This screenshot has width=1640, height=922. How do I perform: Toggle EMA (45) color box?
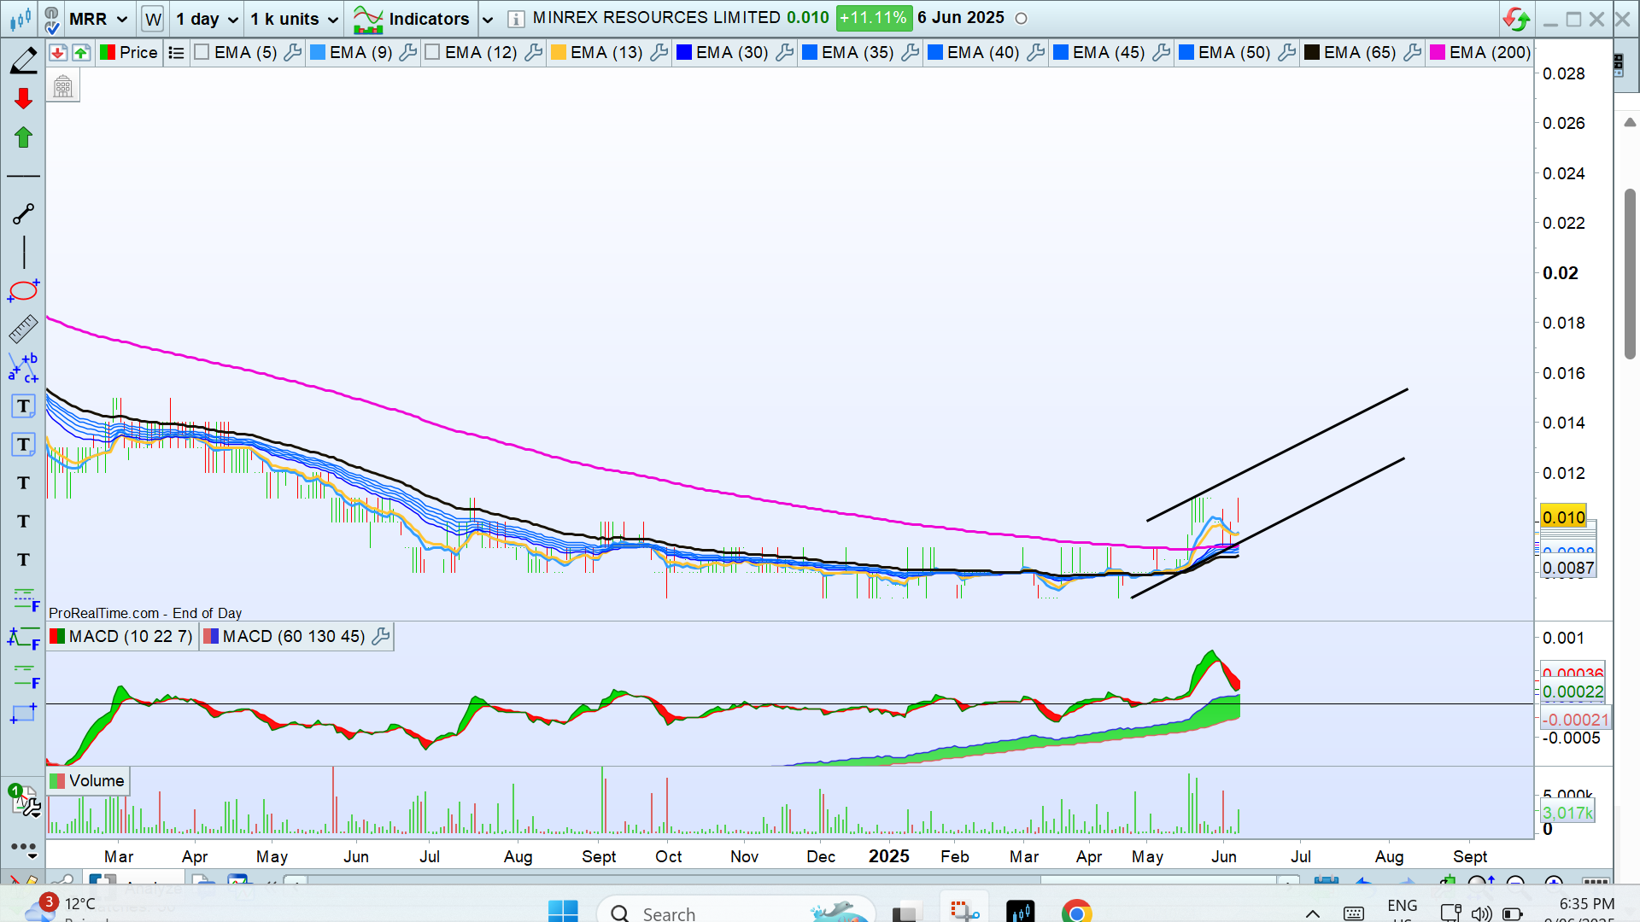[1061, 53]
